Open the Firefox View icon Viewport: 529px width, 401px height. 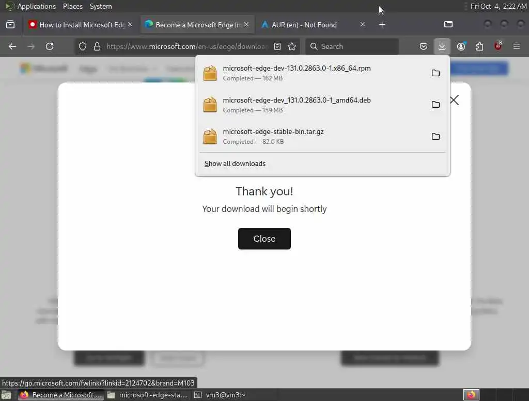click(x=10, y=25)
